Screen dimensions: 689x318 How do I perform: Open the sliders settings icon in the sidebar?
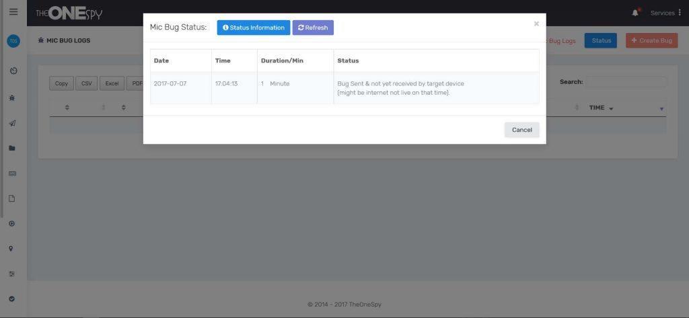pyautogui.click(x=12, y=274)
